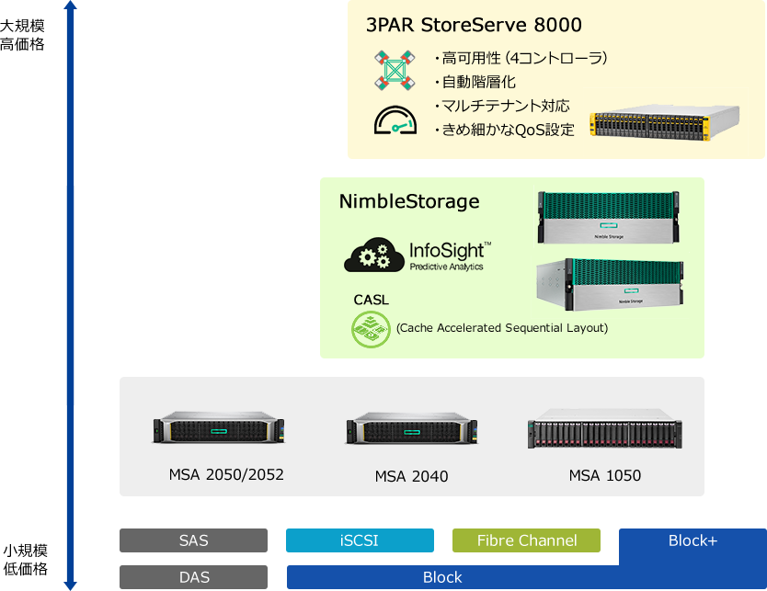
Task: Click the 3PAR controller mesh icon
Action: [395, 71]
